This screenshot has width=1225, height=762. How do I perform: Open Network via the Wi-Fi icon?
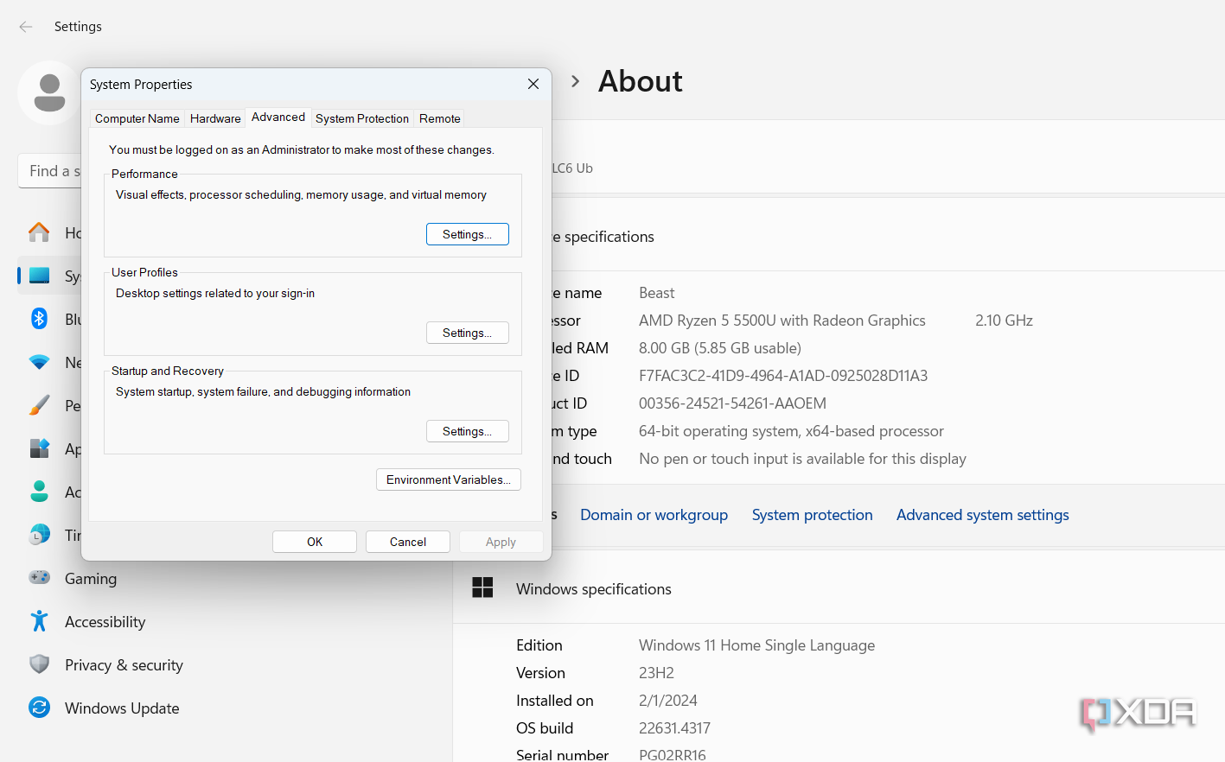tap(39, 362)
